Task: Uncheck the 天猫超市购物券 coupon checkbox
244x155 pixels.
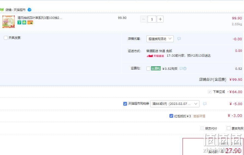Action: [125, 104]
